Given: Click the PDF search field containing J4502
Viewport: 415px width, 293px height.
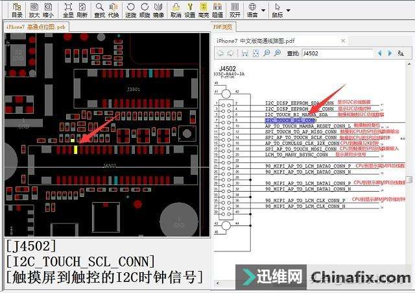Looking at the screenshot, I should 337,53.
